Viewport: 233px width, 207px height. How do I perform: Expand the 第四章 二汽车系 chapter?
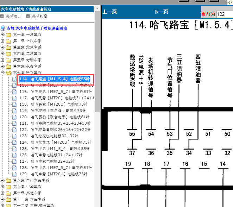pyautogui.click(x=2, y=54)
